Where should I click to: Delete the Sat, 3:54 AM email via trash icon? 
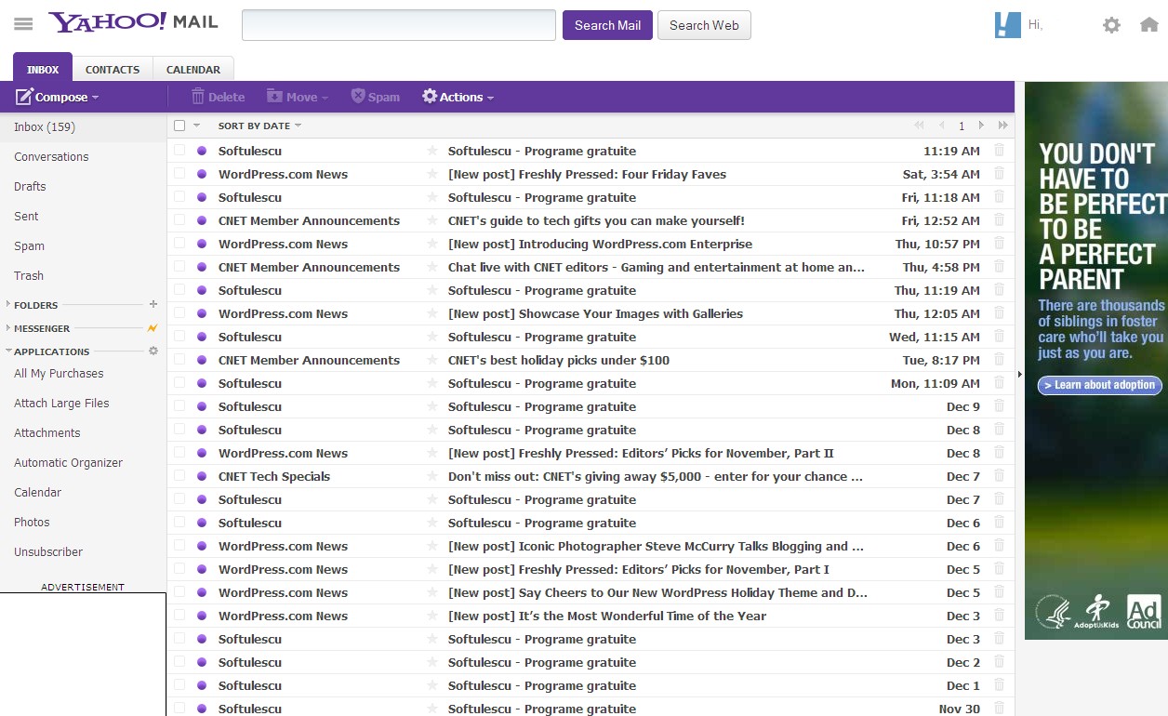[x=1000, y=174]
